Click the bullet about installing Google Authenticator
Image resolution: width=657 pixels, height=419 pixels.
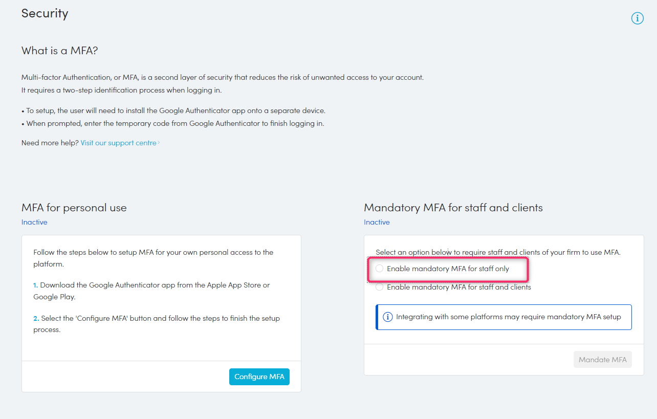click(173, 111)
